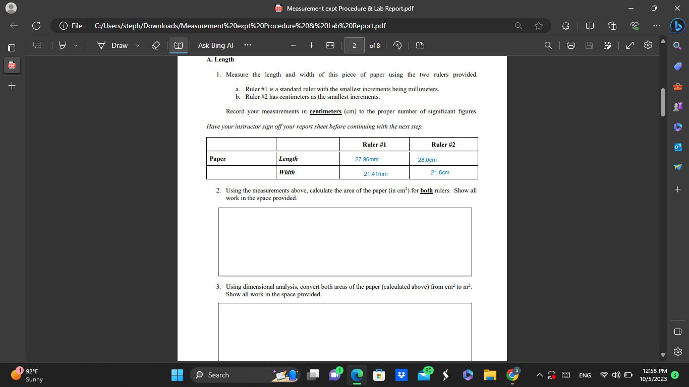Add the document to favorites
The image size is (689, 387).
point(539,26)
